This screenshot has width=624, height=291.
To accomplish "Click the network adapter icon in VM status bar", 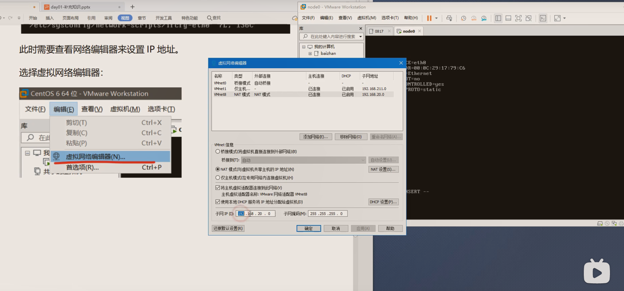I will tap(614, 223).
